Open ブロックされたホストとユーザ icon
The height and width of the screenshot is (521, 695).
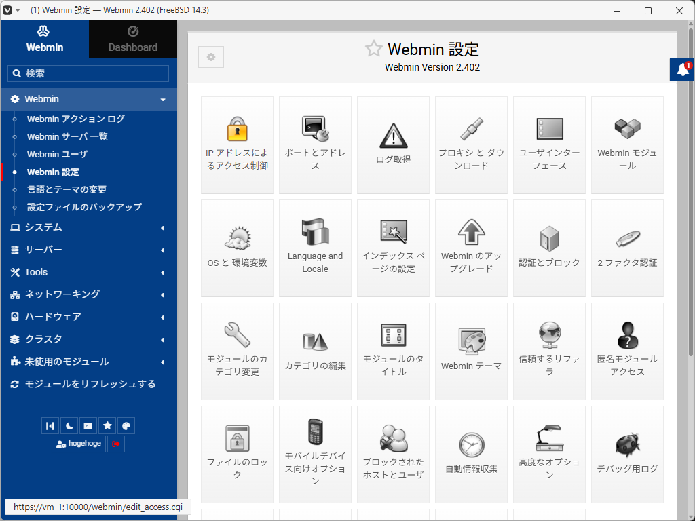click(393, 438)
